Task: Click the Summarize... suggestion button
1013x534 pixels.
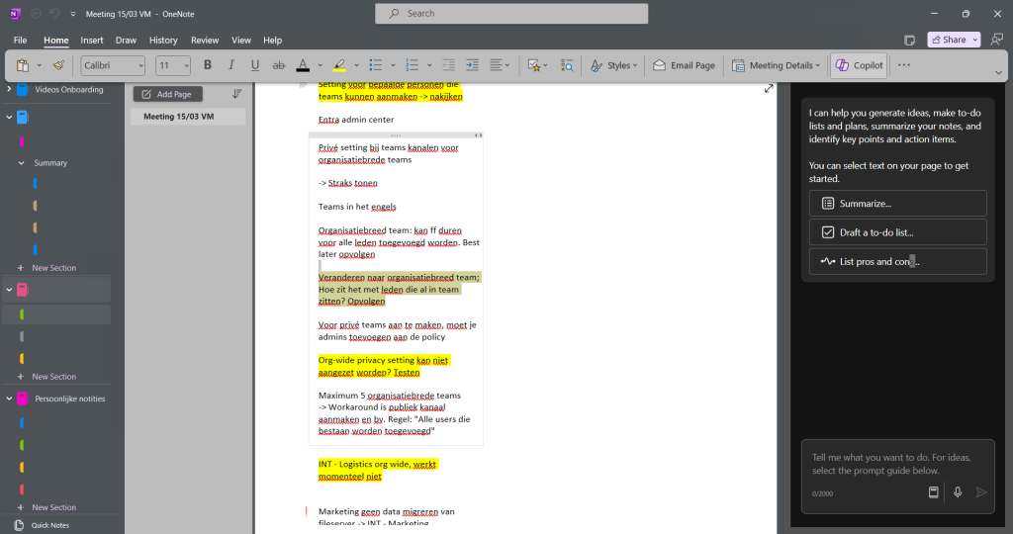Action: [x=897, y=204]
